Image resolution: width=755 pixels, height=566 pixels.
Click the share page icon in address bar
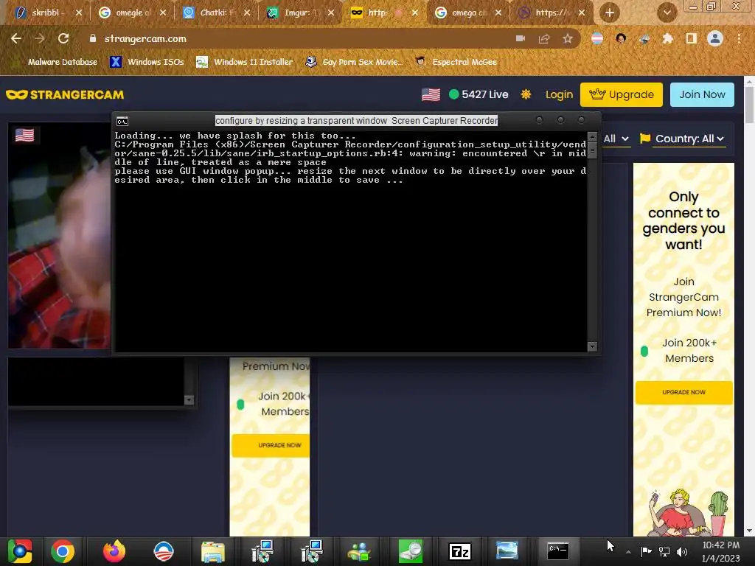pyautogui.click(x=544, y=38)
